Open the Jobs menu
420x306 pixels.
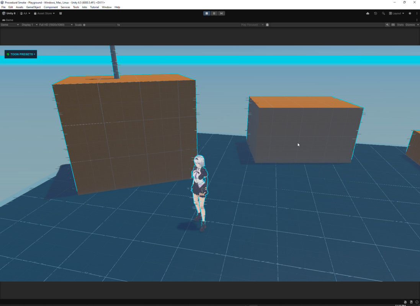84,7
